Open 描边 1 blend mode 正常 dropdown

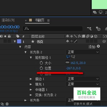click(x=83, y=79)
